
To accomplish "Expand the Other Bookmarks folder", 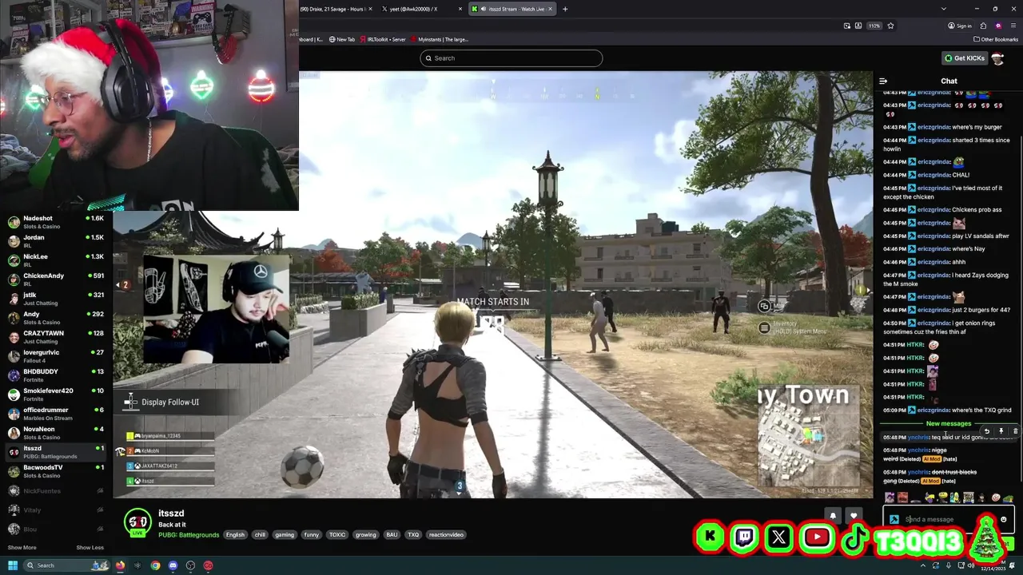I will pos(996,39).
